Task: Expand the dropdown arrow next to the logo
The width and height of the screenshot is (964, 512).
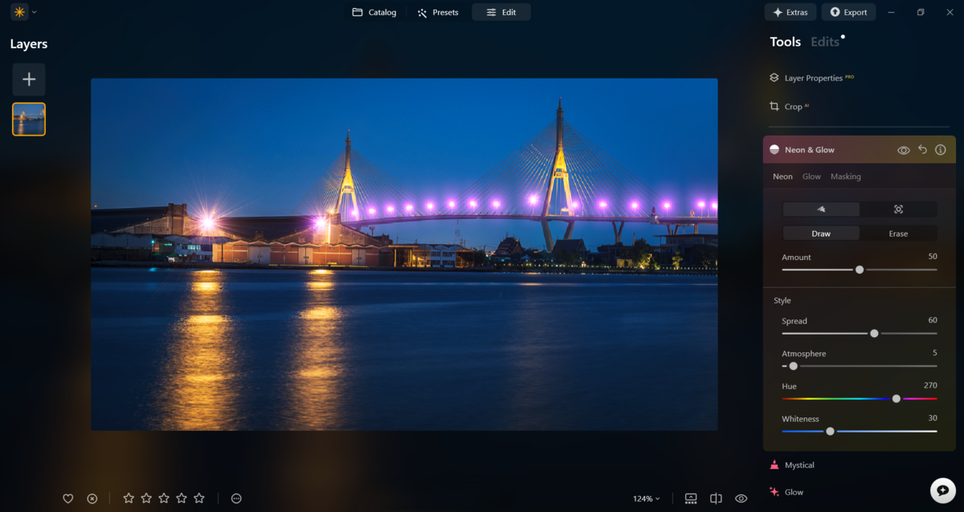Action: tap(34, 11)
